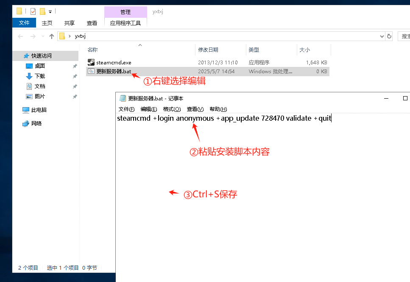Switch to the 共享 ribbon tab
The image size is (410, 282).
[69, 23]
